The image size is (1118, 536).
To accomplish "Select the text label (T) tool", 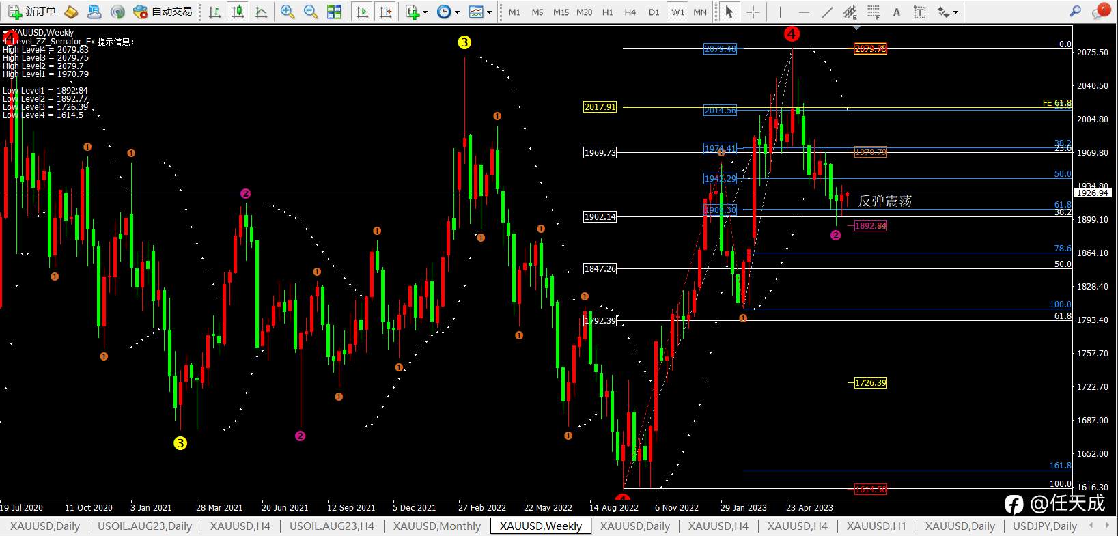I will tap(920, 12).
